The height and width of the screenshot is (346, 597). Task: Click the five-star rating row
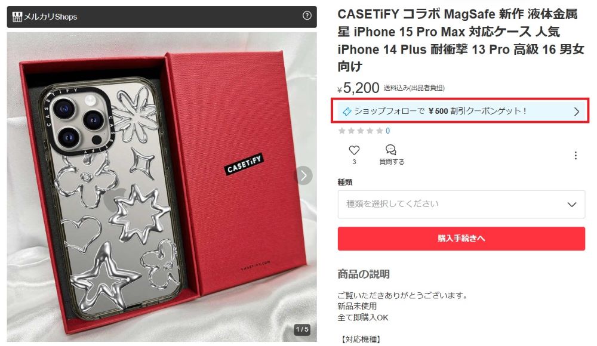tap(361, 131)
